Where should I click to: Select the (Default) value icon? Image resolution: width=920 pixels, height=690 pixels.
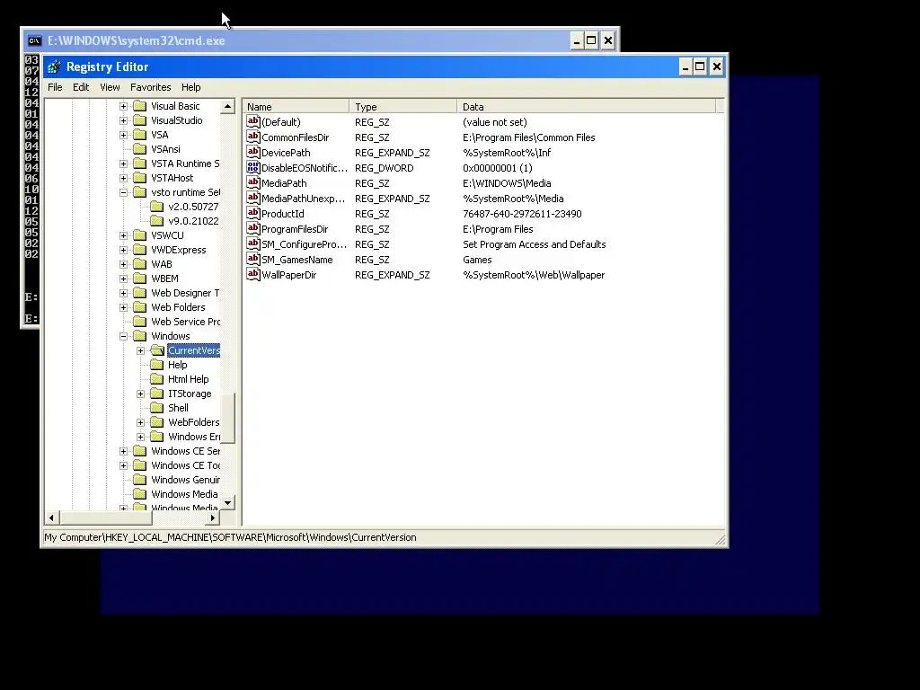252,121
